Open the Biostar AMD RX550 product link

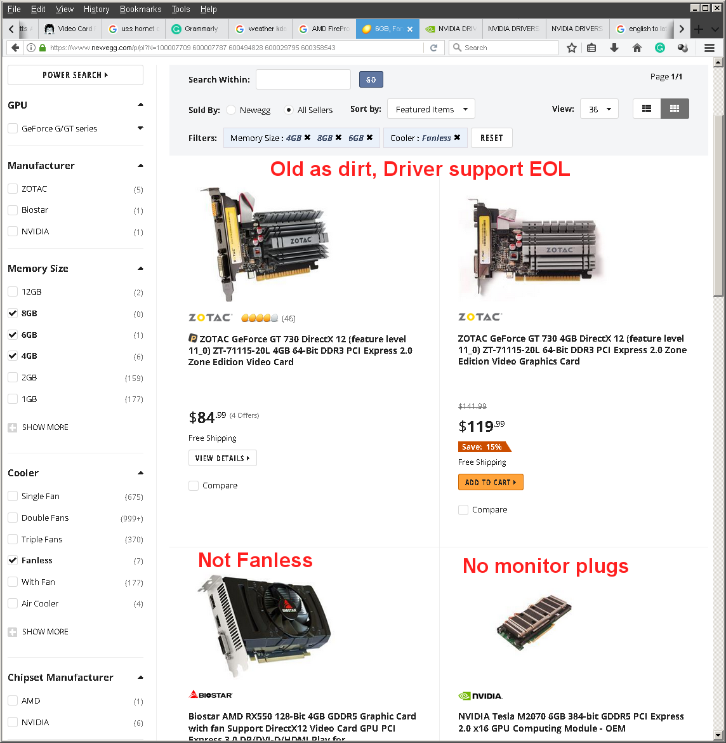pyautogui.click(x=302, y=726)
